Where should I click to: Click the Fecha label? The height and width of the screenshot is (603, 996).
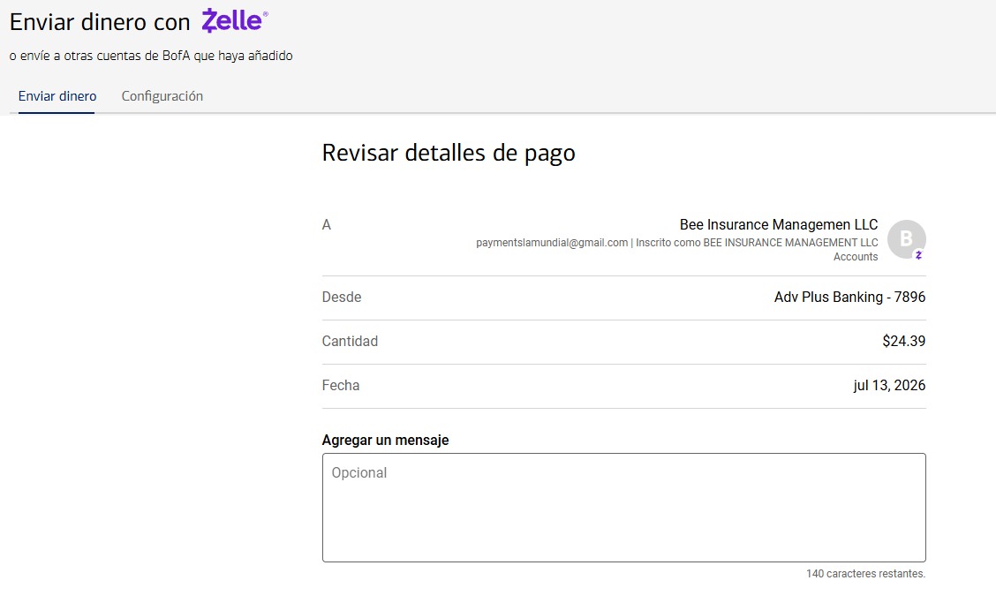[x=341, y=385]
